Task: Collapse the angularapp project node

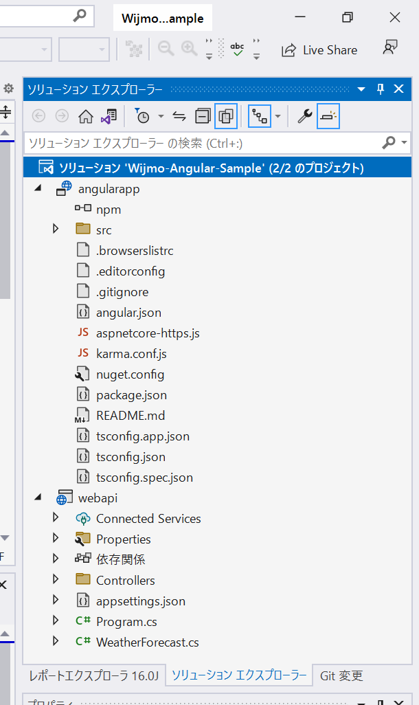Action: click(x=38, y=188)
